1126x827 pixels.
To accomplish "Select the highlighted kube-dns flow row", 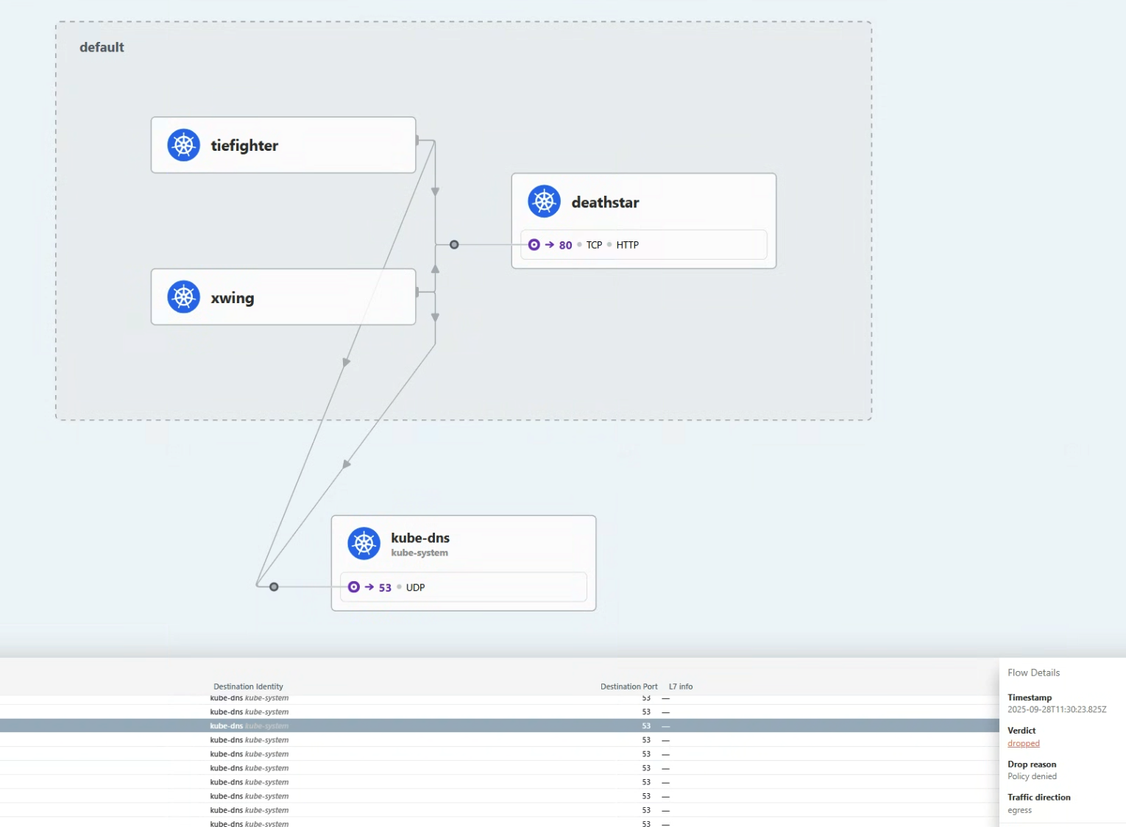I will click(442, 725).
